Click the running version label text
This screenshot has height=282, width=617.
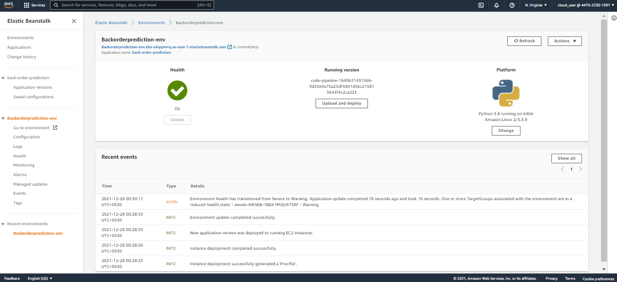point(342,86)
